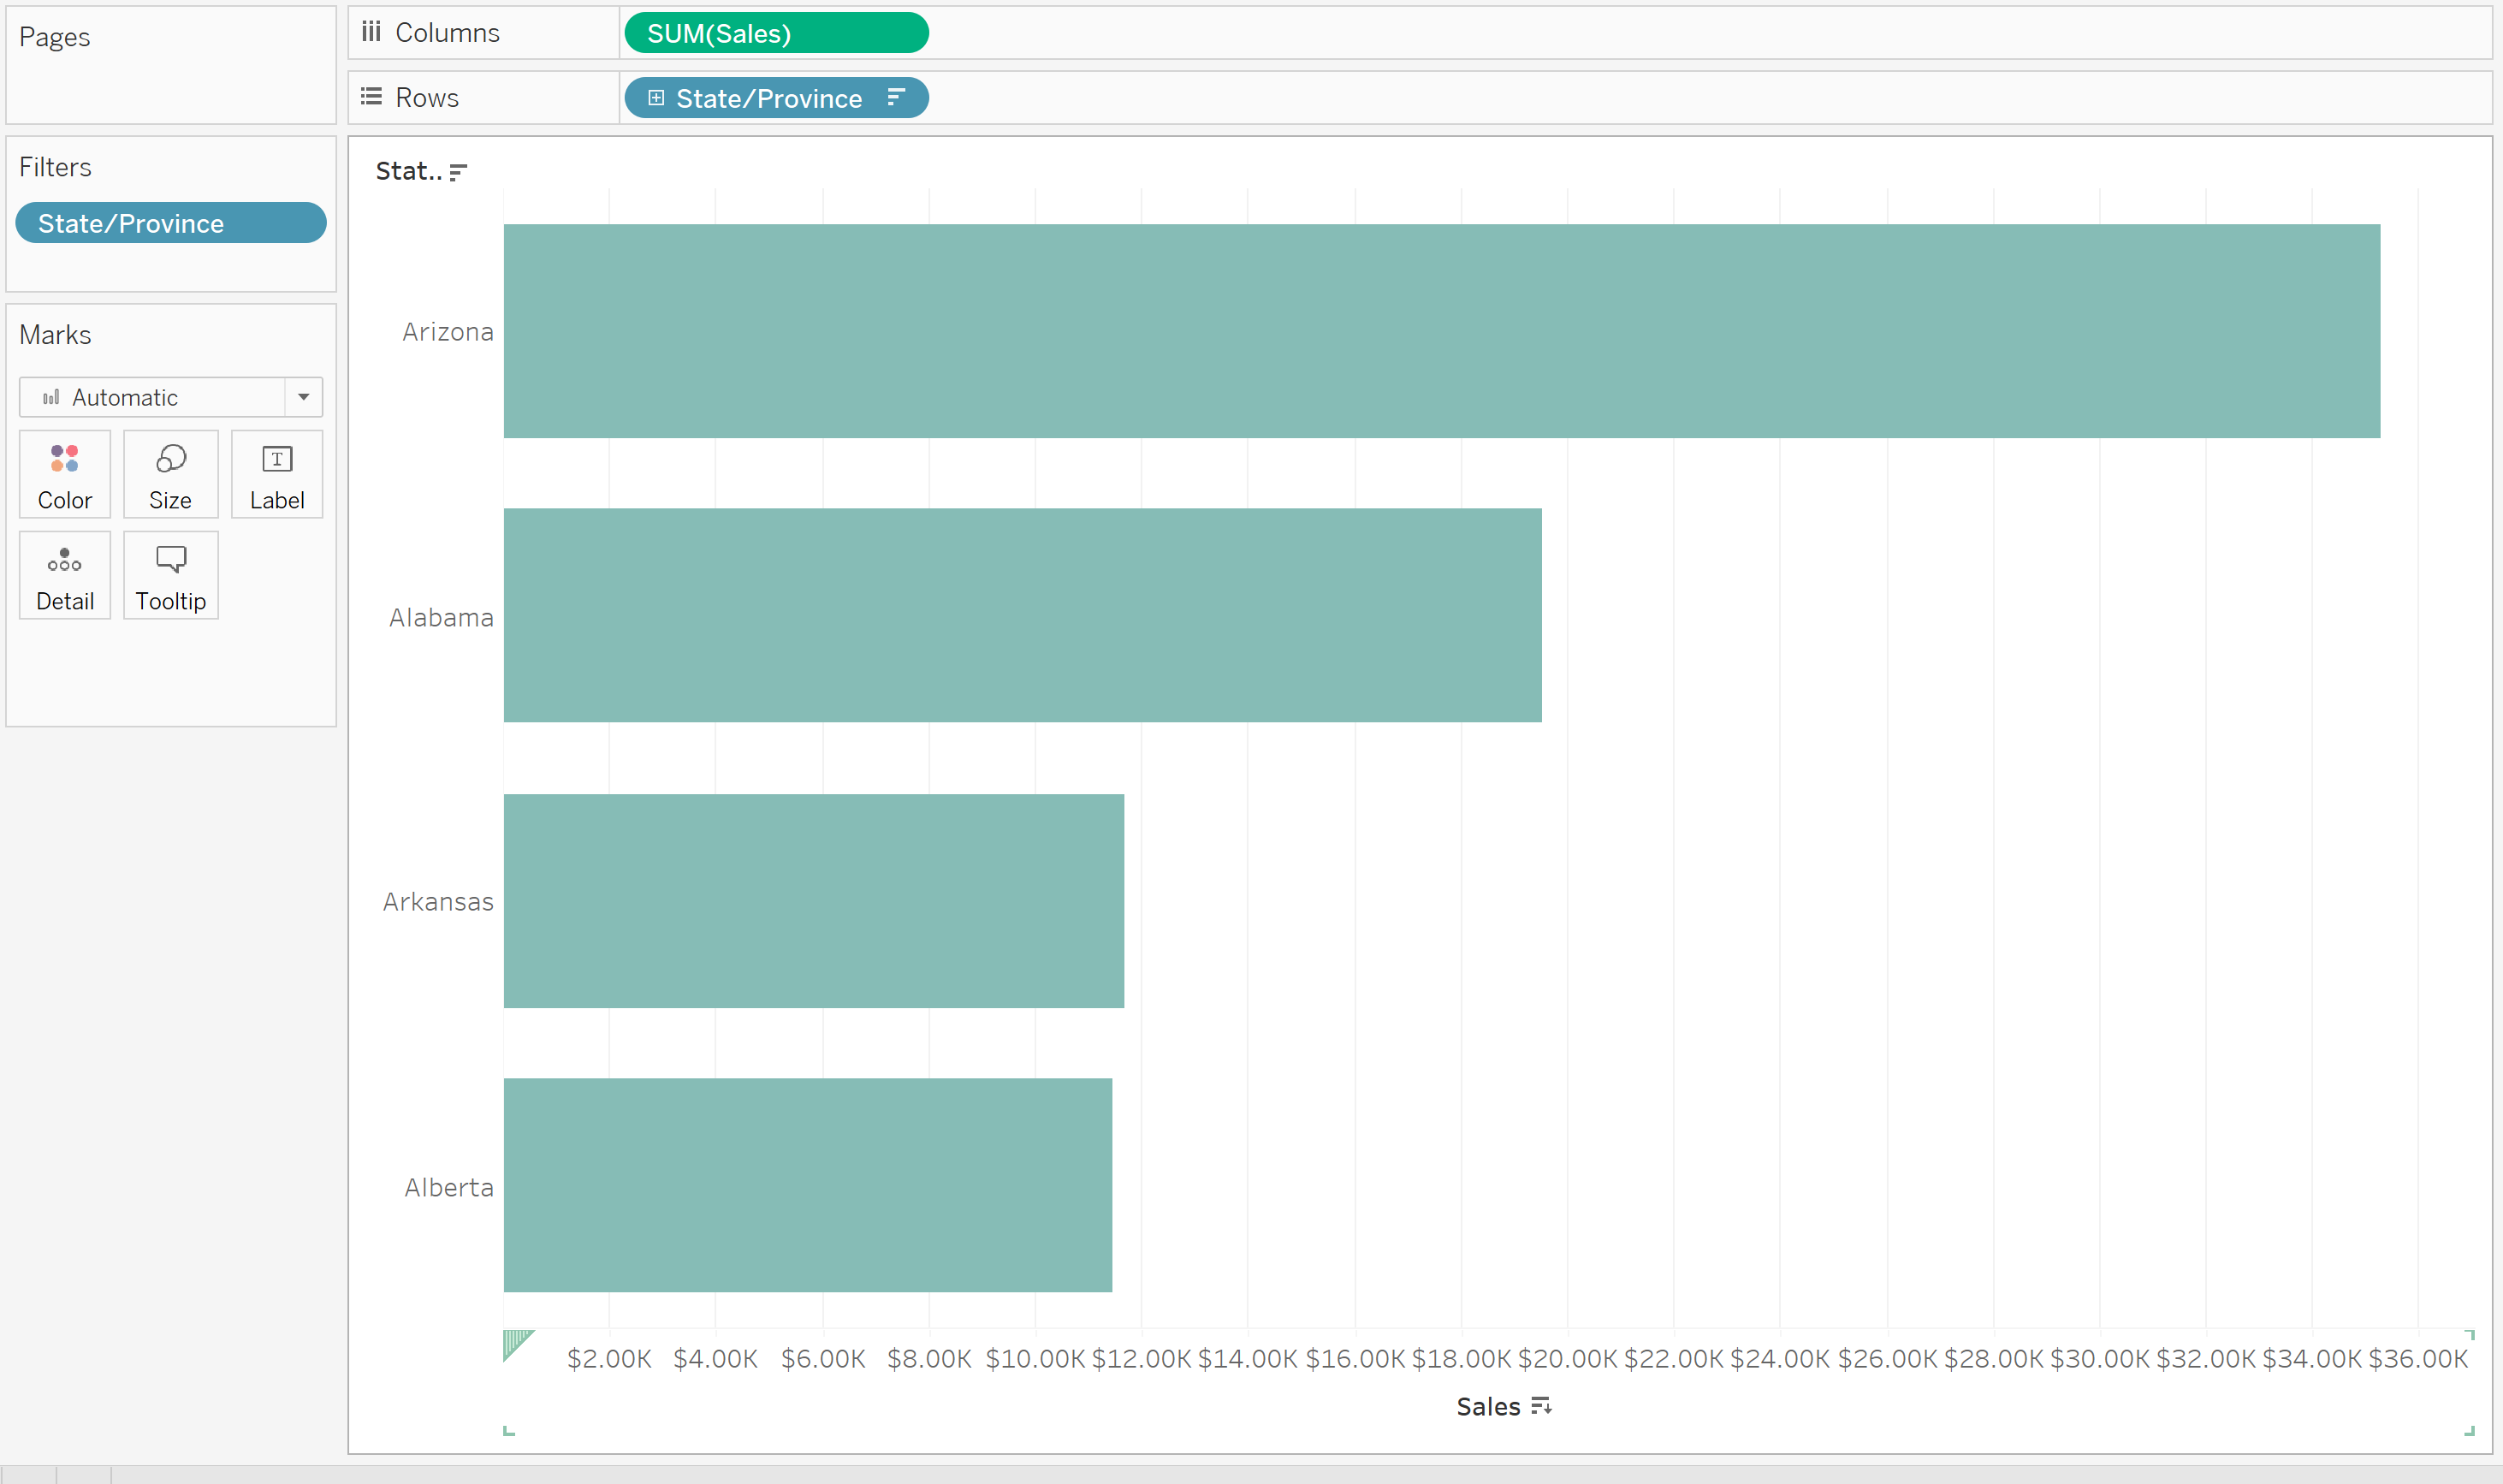
Task: Select the Arkansas row label
Action: (438, 902)
